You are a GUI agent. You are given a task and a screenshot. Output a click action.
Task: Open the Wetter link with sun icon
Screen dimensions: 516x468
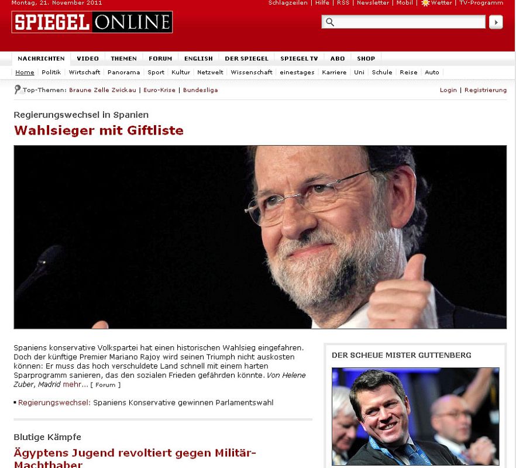(x=436, y=3)
